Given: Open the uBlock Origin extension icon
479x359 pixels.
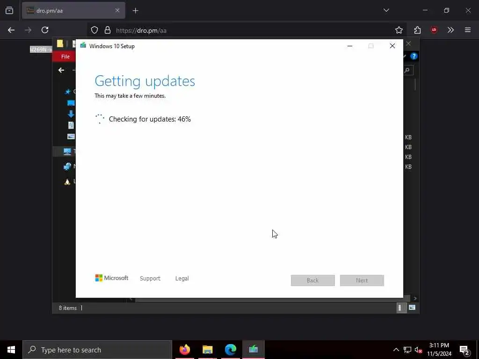Looking at the screenshot, I should pos(434,30).
